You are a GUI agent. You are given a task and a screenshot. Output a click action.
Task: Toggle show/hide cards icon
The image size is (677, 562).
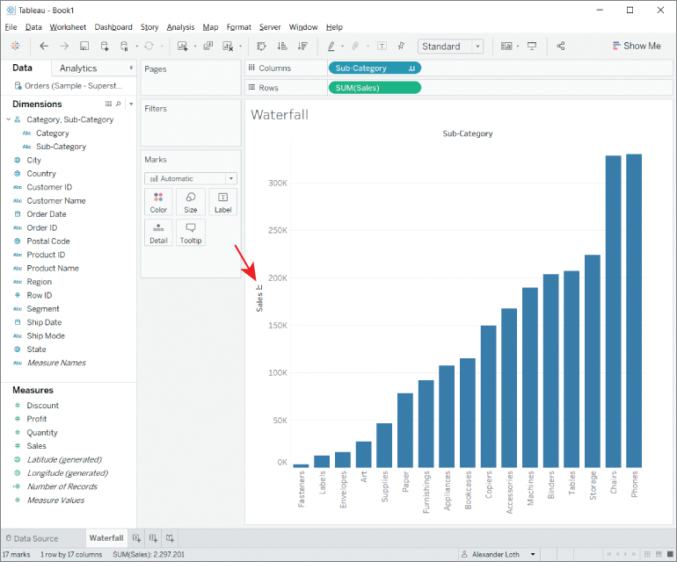[x=506, y=46]
